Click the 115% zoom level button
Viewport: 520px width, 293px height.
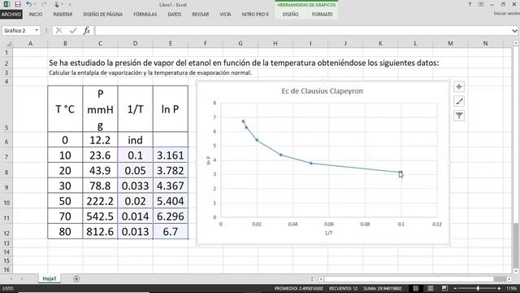click(511, 288)
